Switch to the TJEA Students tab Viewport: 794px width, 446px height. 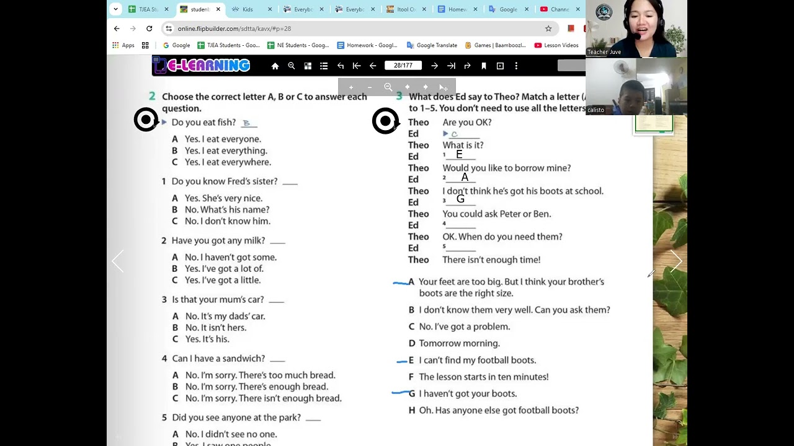click(x=148, y=9)
